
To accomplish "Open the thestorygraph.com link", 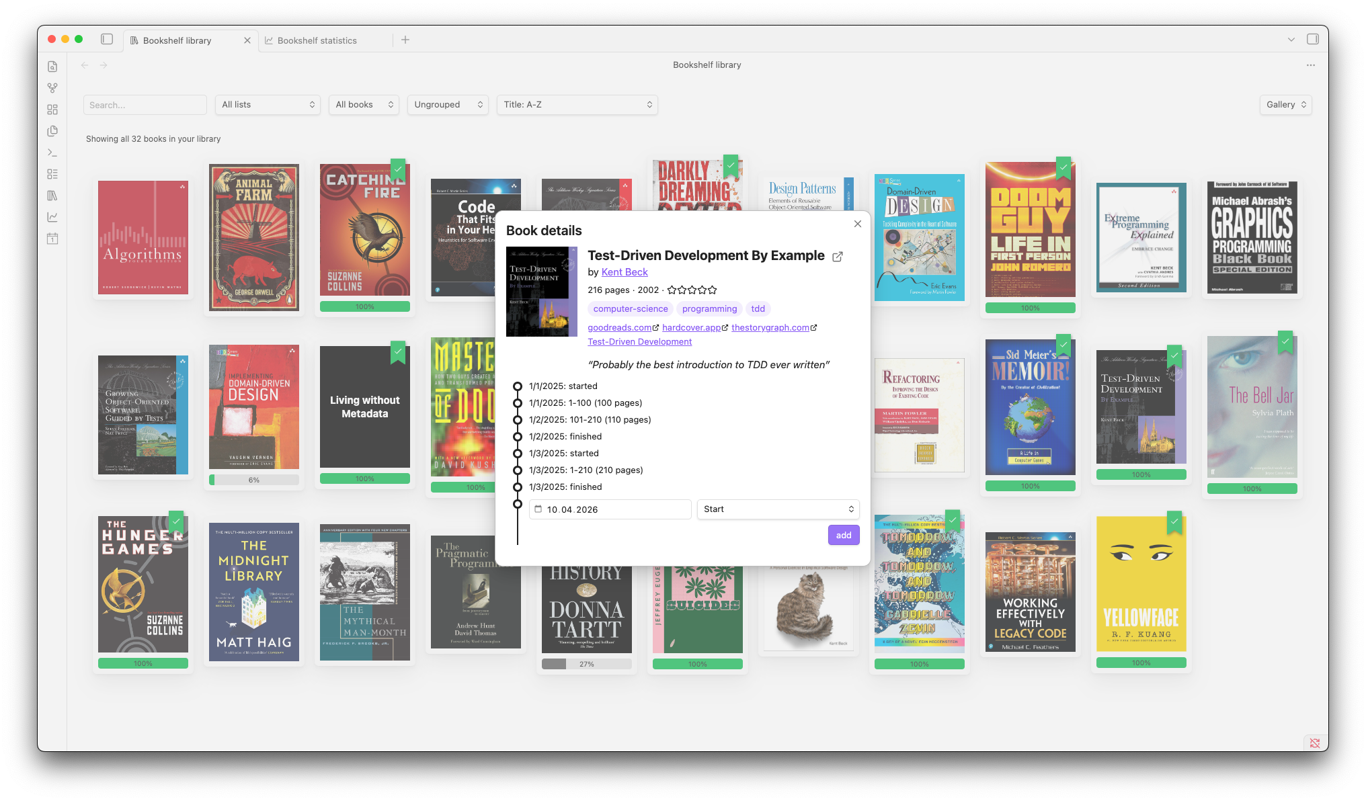I will point(770,328).
